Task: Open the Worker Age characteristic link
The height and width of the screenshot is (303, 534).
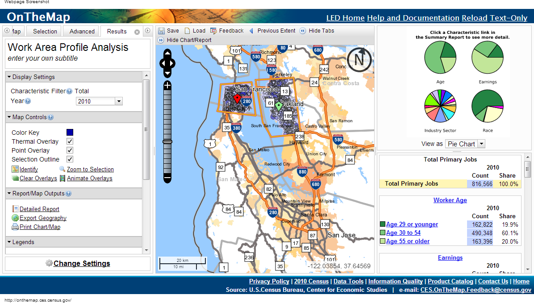Action: point(450,200)
